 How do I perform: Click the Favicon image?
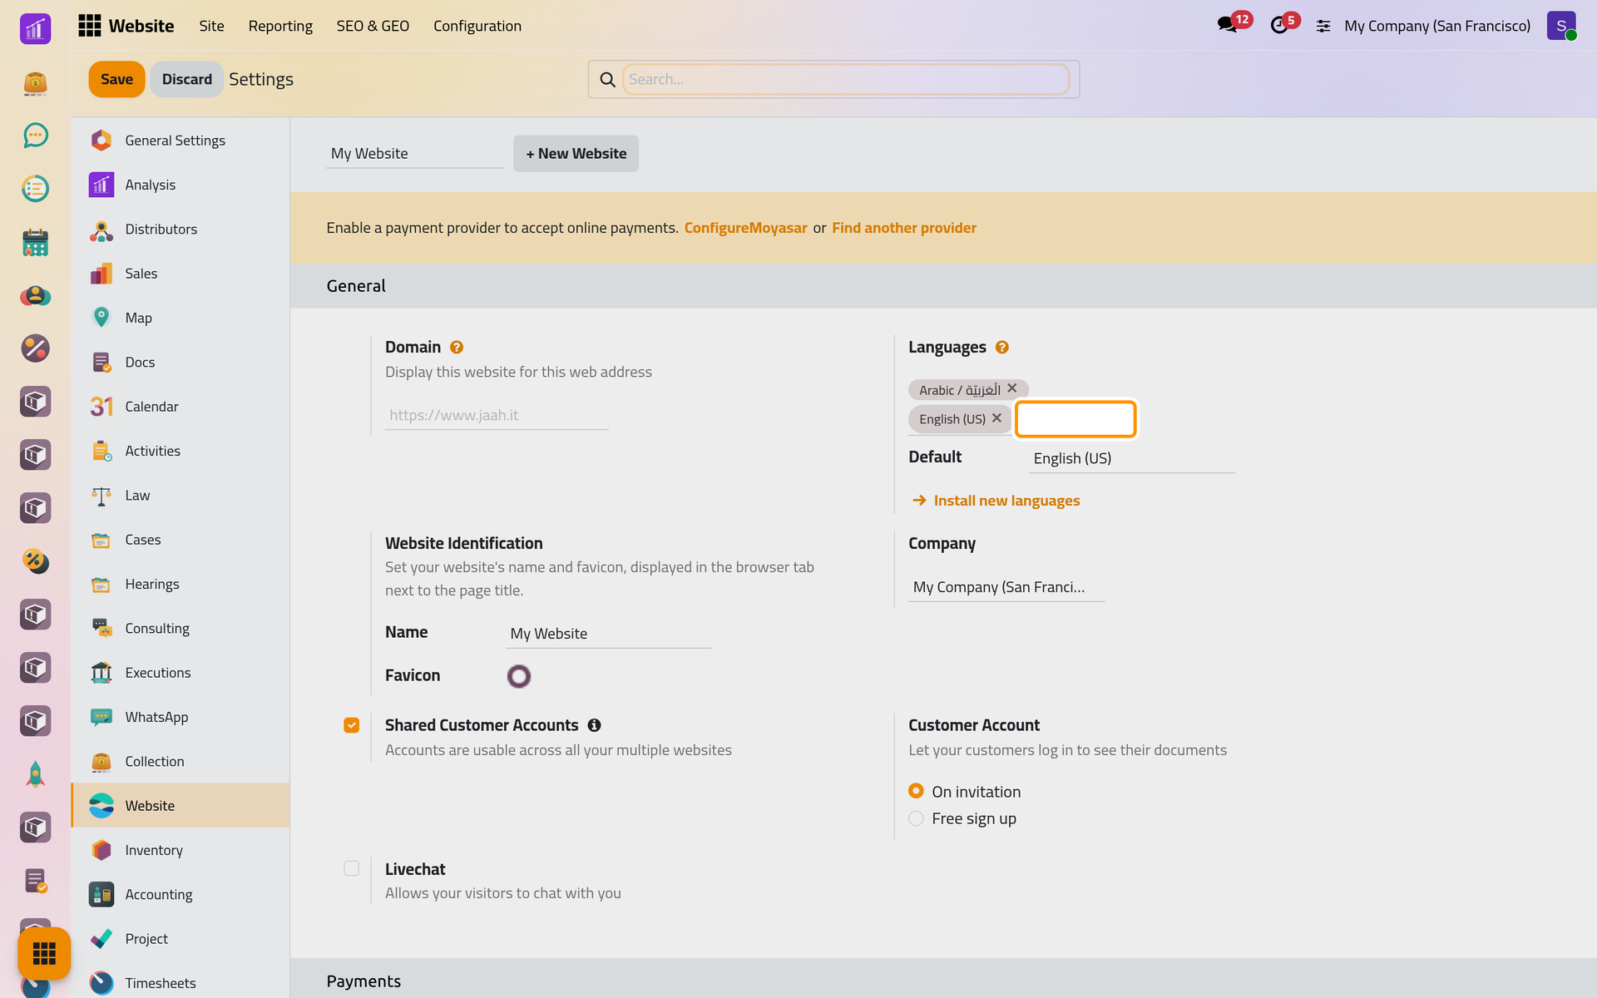point(519,676)
